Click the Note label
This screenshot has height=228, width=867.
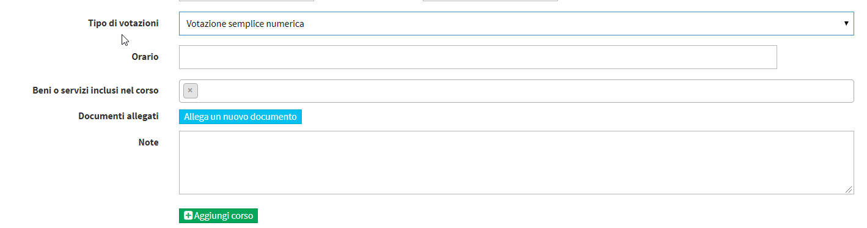pyautogui.click(x=148, y=142)
